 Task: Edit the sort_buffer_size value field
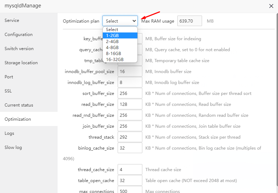(x=130, y=94)
